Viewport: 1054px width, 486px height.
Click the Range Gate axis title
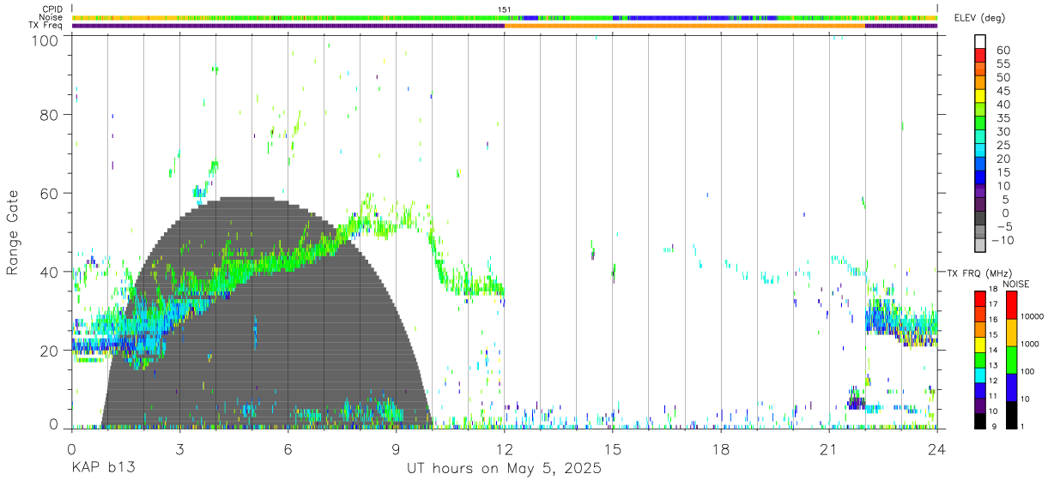13,233
